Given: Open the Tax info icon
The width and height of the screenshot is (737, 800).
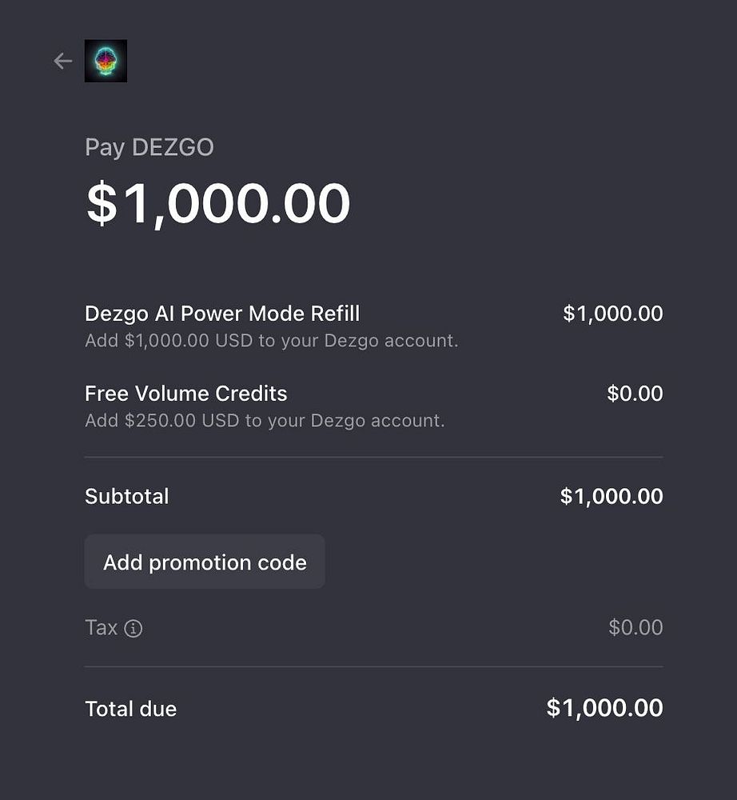Looking at the screenshot, I should [133, 629].
